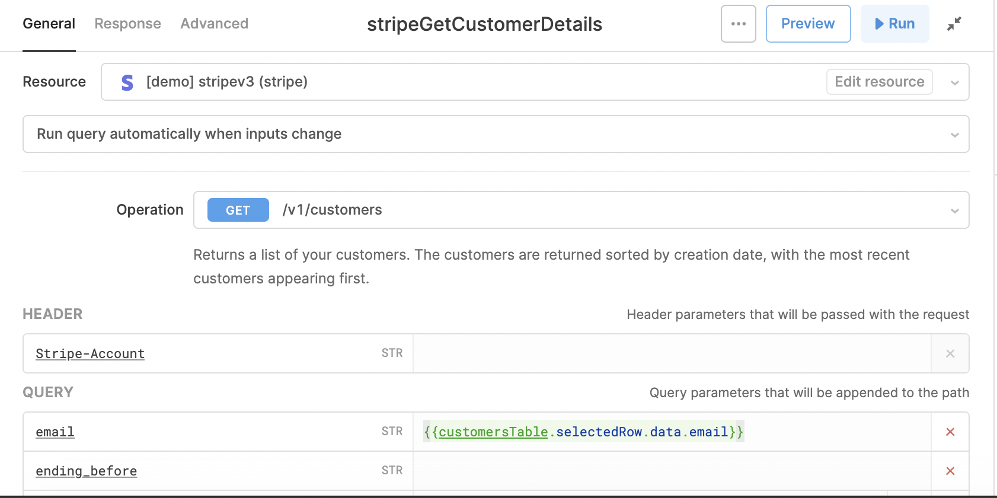
Task: Remove the ending_before query parameter
Action: pos(950,471)
